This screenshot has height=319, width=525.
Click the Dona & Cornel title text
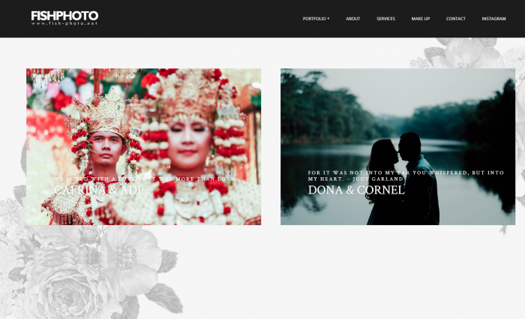click(355, 191)
